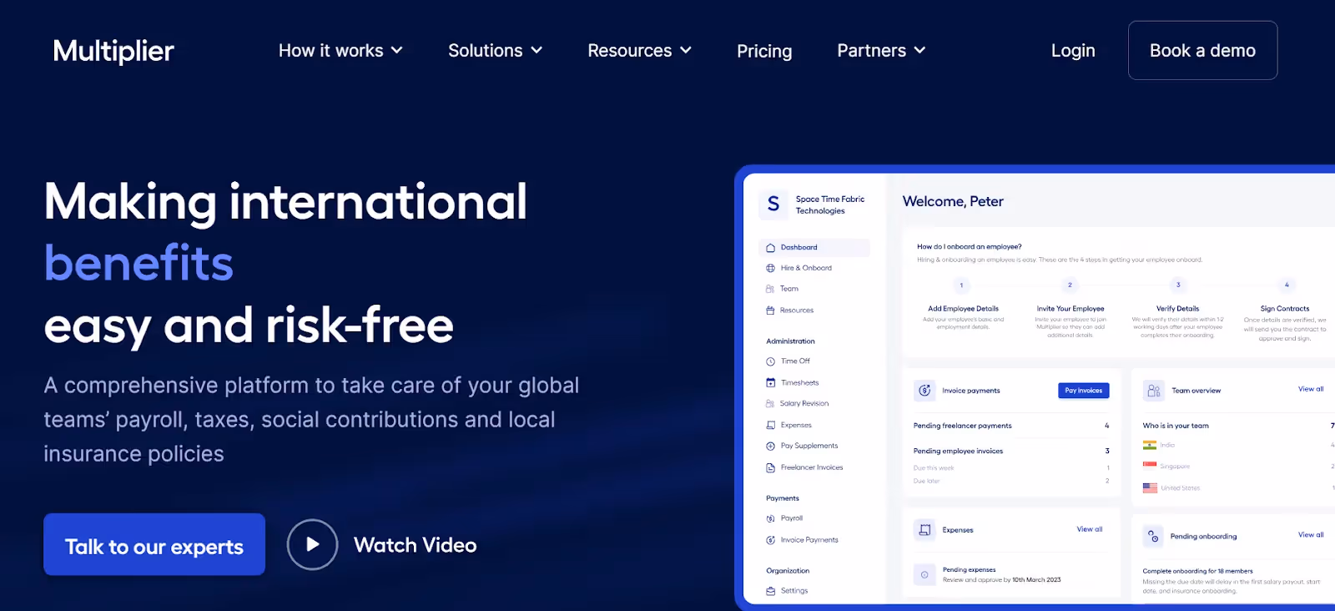
Task: Click 'Complete onboarding for 18 members' text
Action: pos(1197,571)
